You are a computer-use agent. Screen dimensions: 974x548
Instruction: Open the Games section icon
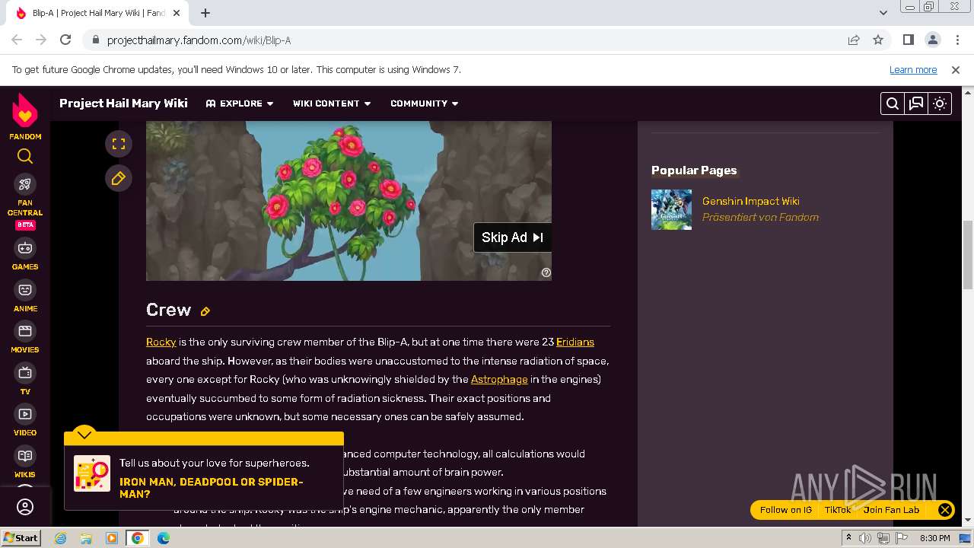(x=25, y=248)
